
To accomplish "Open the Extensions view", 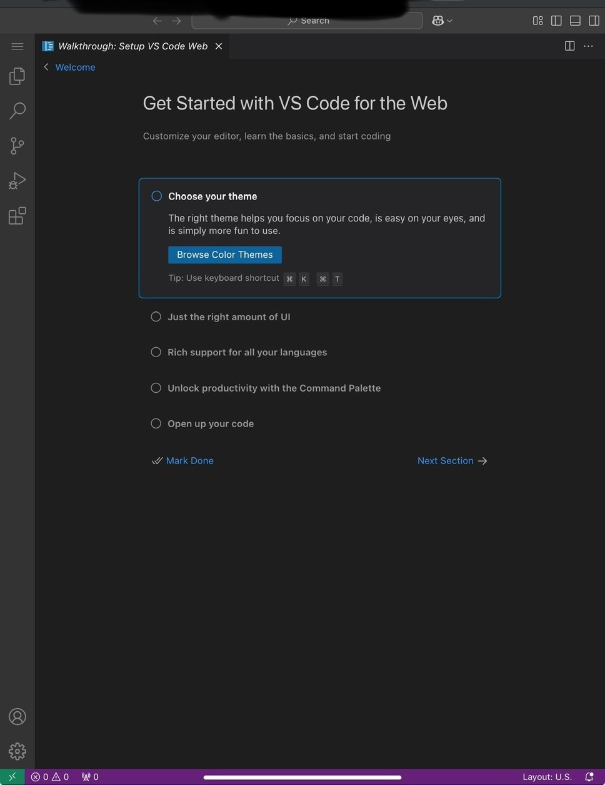I will coord(17,216).
